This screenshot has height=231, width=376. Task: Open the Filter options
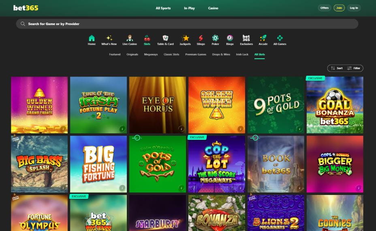354,68
